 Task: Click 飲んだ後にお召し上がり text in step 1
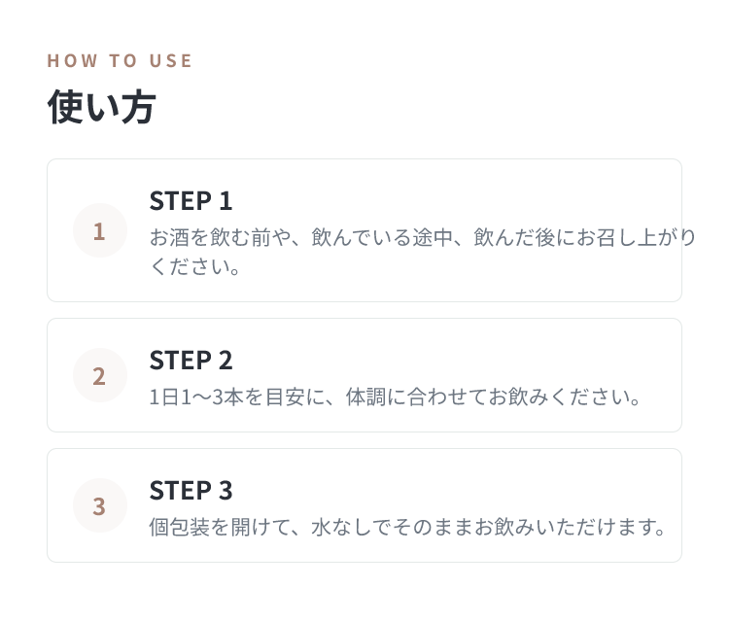[584, 237]
